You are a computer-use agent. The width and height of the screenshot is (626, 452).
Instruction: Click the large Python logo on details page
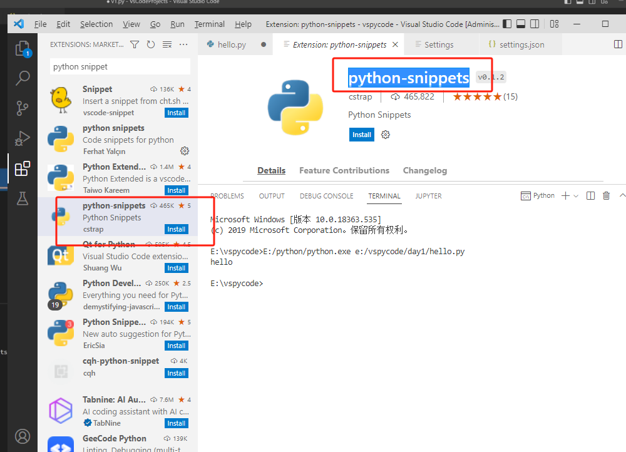(295, 108)
